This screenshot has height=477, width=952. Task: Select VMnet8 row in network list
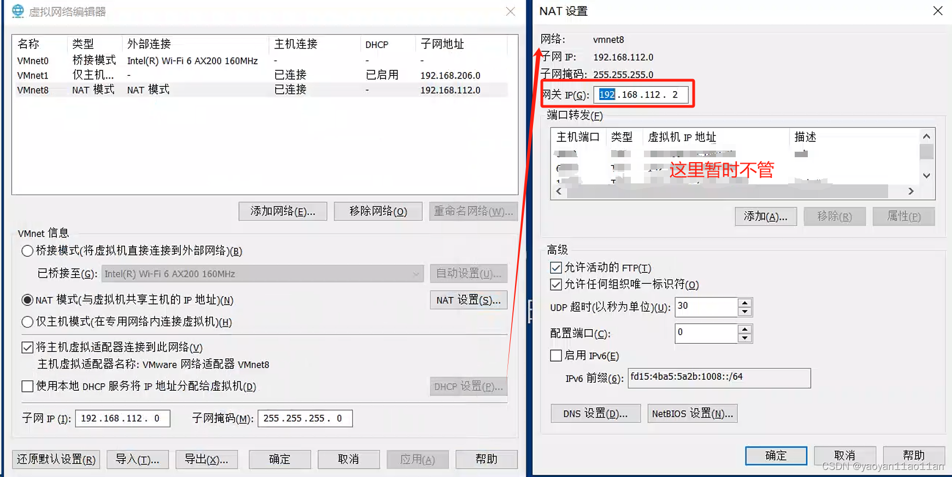[x=261, y=90]
